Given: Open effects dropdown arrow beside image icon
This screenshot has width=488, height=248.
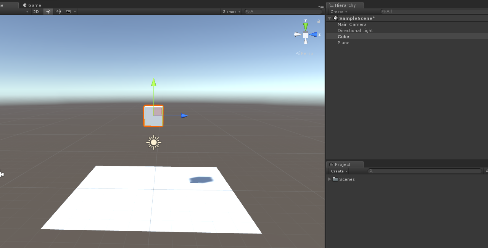Looking at the screenshot, I should tap(75, 11).
